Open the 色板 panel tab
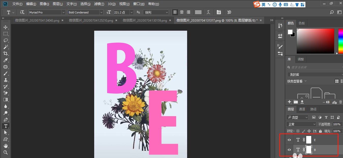Viewport: 343px width, 158px height. coord(302,23)
